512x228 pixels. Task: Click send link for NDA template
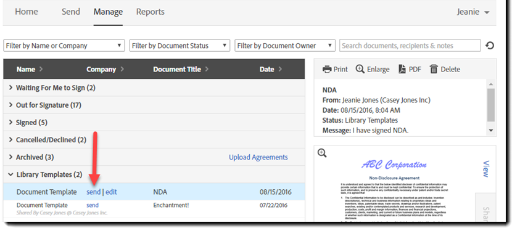coord(93,192)
